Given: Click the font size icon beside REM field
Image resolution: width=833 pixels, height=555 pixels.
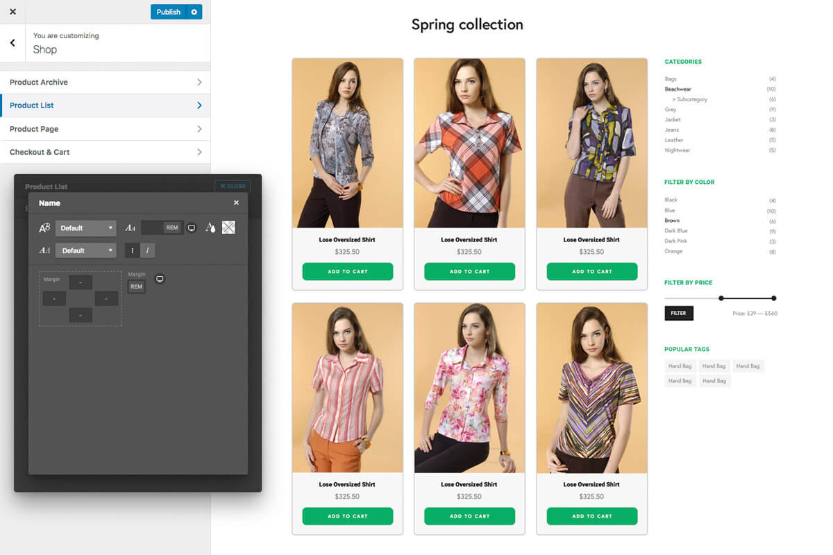Looking at the screenshot, I should click(x=131, y=228).
